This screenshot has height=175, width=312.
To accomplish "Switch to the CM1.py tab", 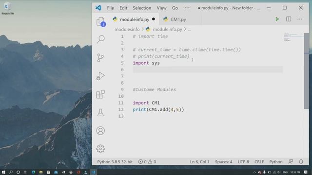I will coord(178,19).
